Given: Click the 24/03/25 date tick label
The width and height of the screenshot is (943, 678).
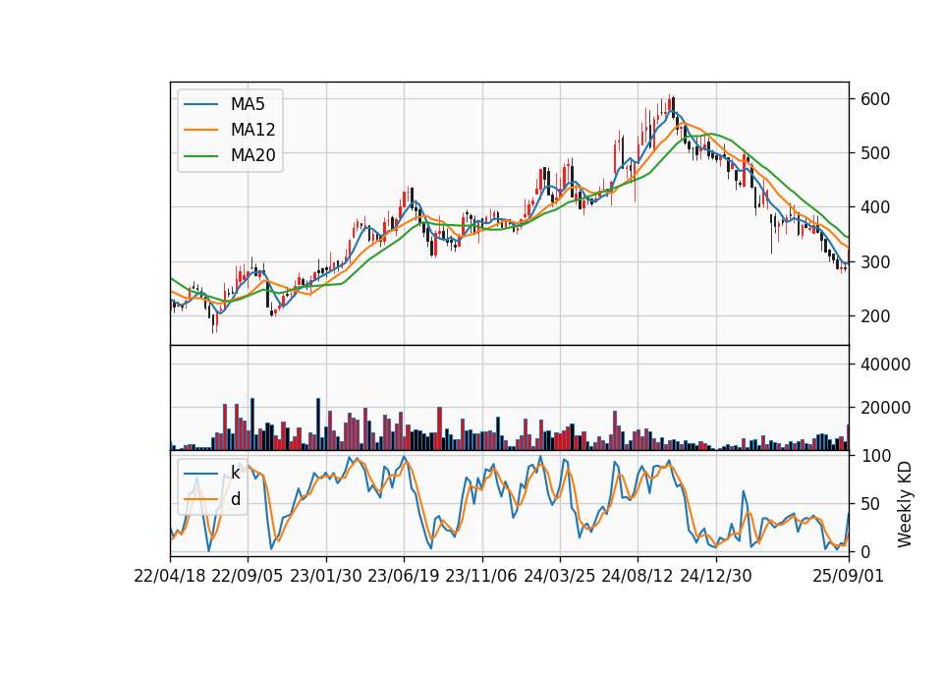Looking at the screenshot, I should tap(559, 577).
